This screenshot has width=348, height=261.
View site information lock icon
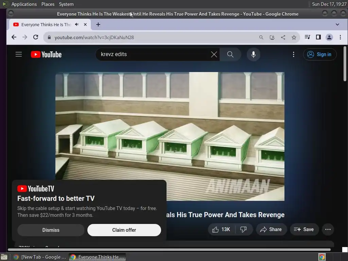pyautogui.click(x=49, y=37)
